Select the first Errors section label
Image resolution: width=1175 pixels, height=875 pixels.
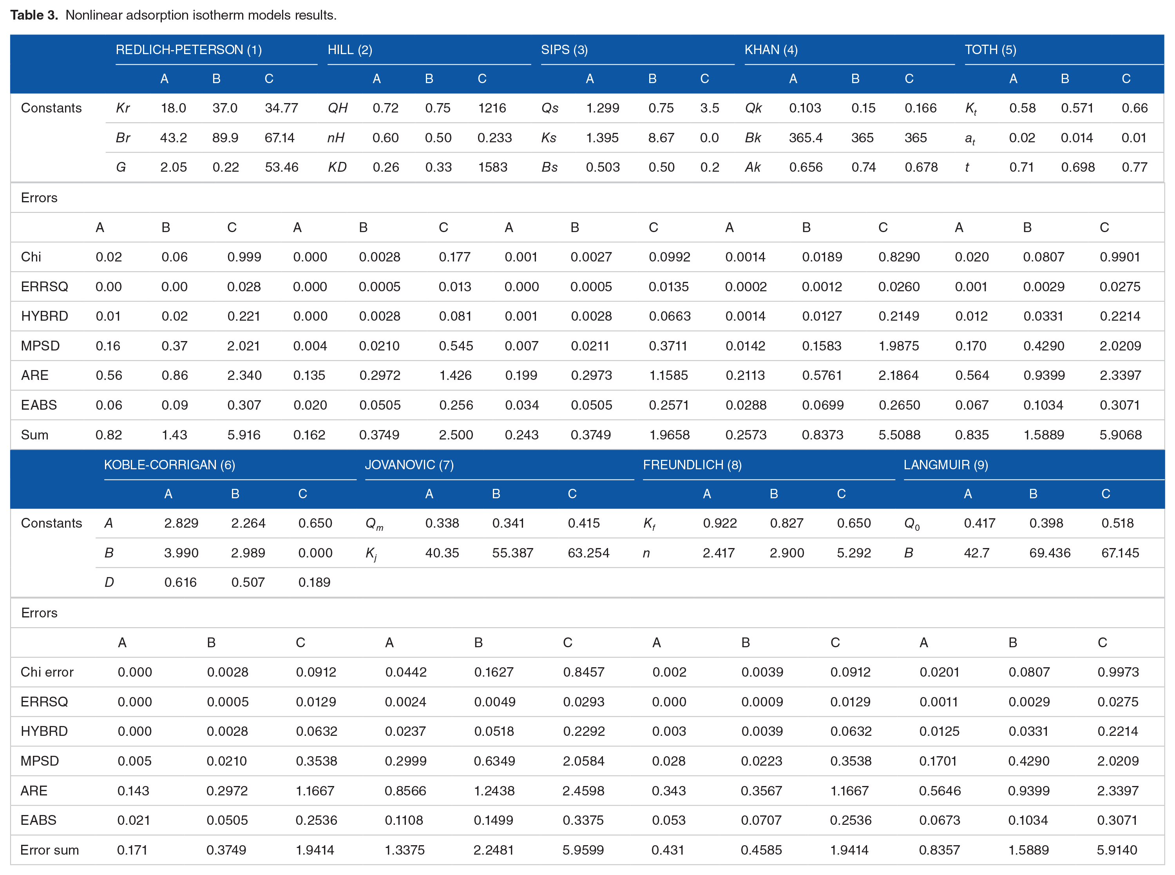(x=39, y=198)
